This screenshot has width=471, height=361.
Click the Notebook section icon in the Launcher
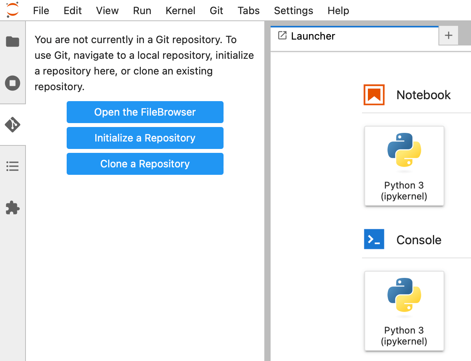(374, 94)
